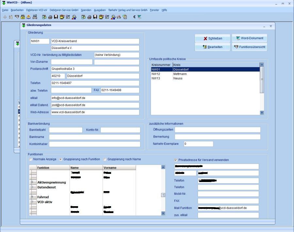This screenshot has height=232, width=294.
Task: Open the Debitoren VCD eV menu
Action: [x=37, y=10]
